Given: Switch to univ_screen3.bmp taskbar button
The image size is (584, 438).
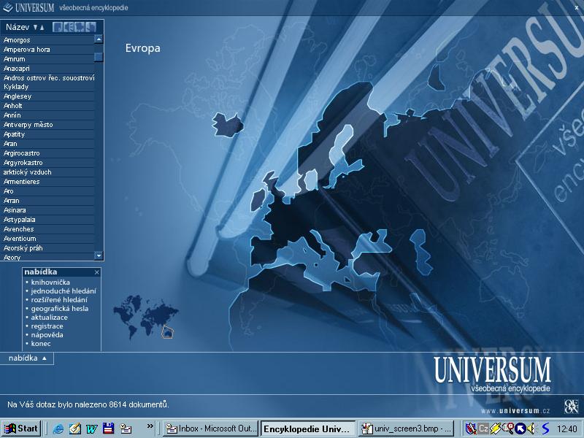Looking at the screenshot, I should point(407,429).
